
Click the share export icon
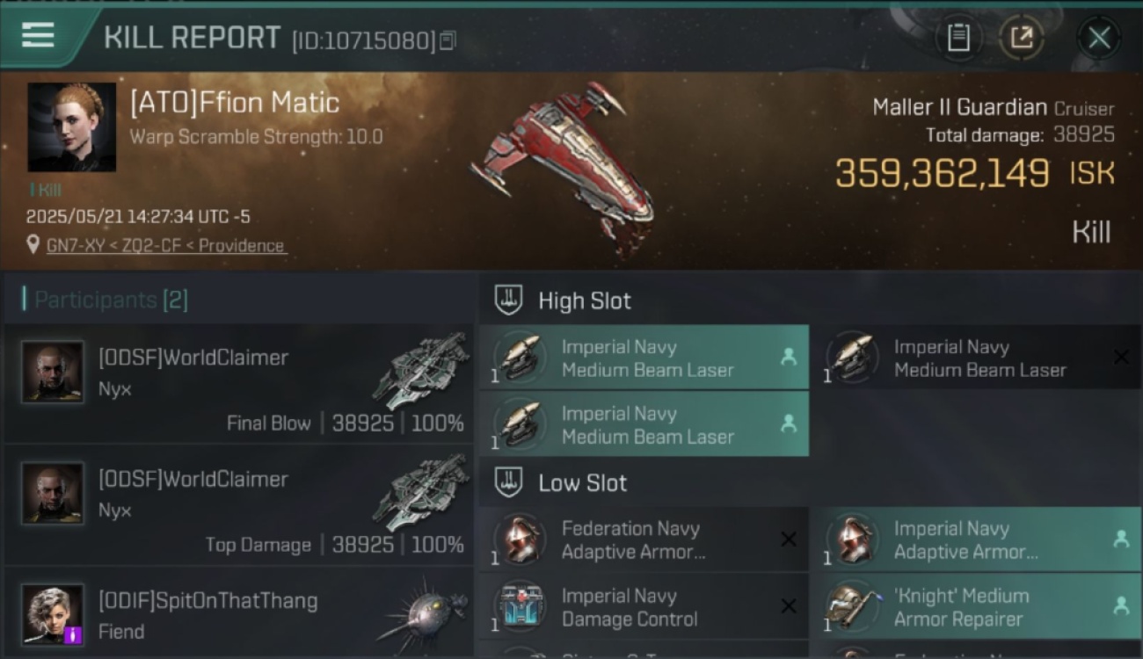pyautogui.click(x=1021, y=38)
